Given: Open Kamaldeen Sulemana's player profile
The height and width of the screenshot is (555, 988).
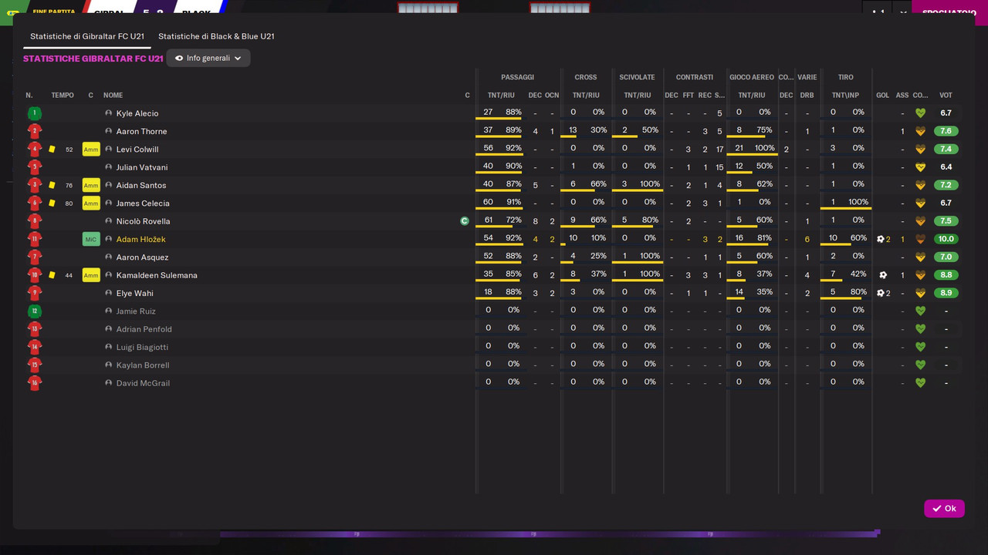Looking at the screenshot, I should tap(157, 275).
